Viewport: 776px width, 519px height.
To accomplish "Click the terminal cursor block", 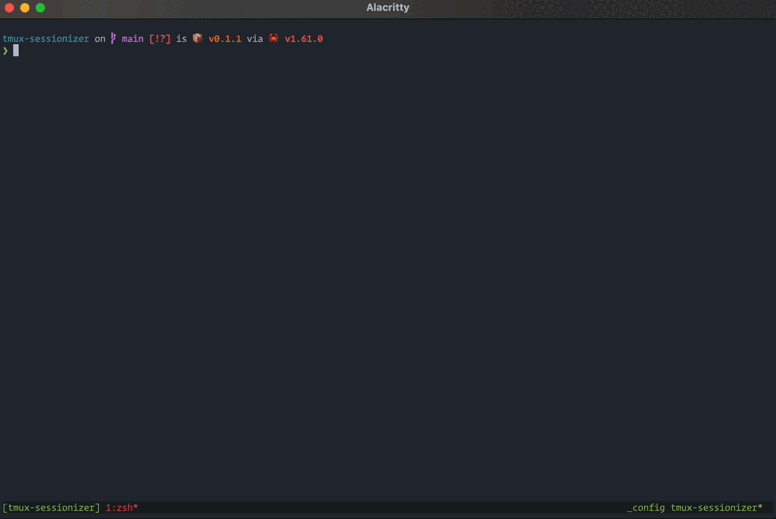I will tap(16, 50).
